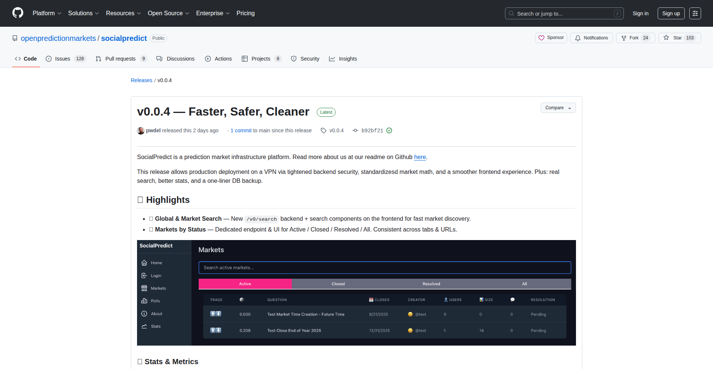713x369 pixels.
Task: Open the readme 'here' link
Action: [420, 157]
